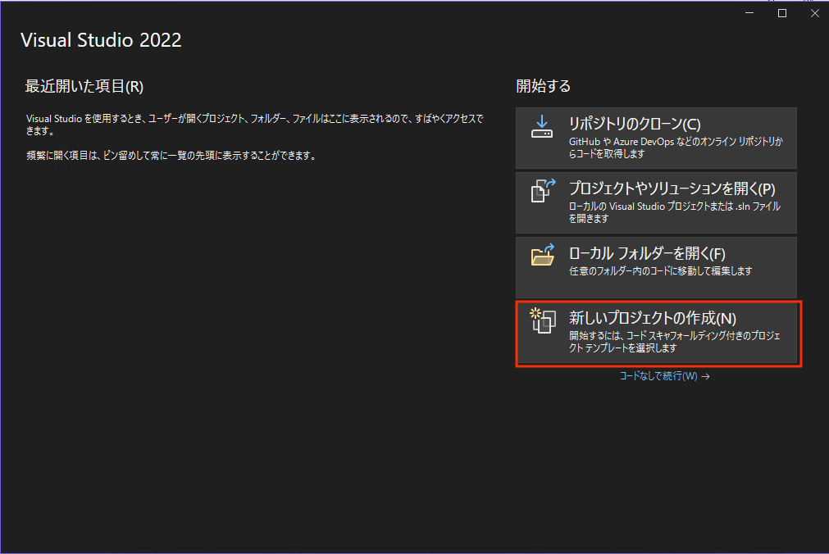Click the open local folder icon
This screenshot has width=829, height=554.
coord(542,256)
